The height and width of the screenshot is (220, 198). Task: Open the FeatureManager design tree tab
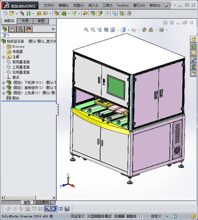click(x=5, y=29)
